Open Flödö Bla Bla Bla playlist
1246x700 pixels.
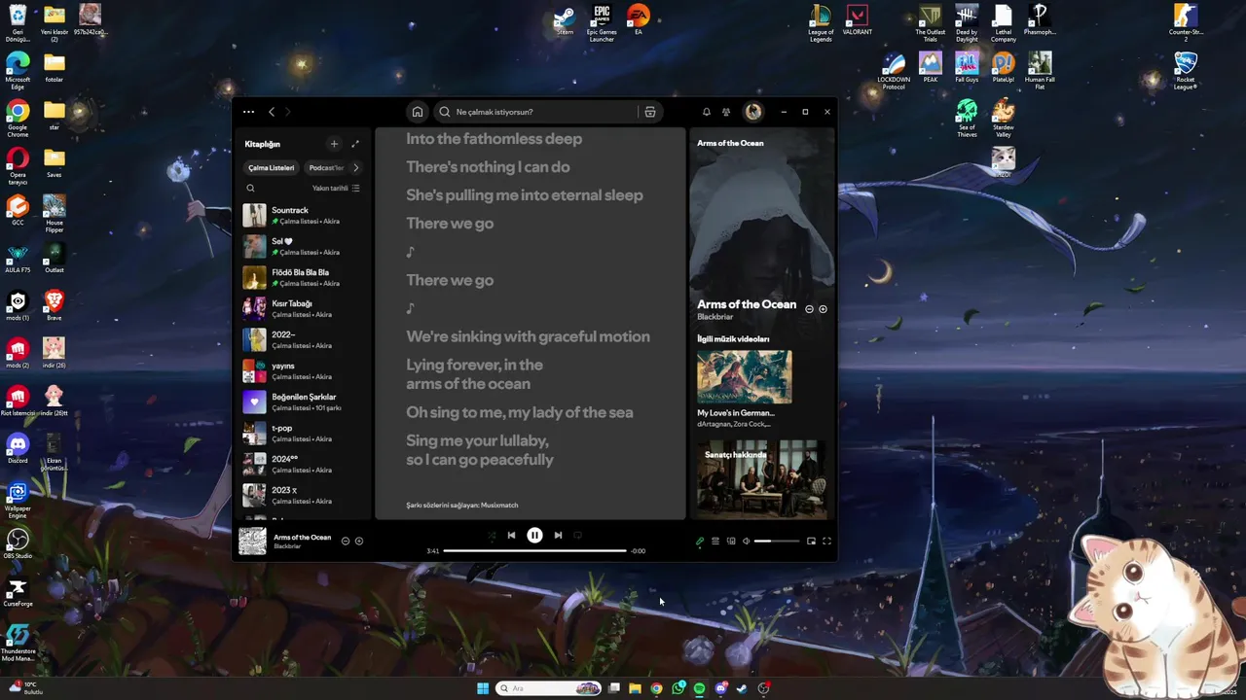(x=303, y=278)
